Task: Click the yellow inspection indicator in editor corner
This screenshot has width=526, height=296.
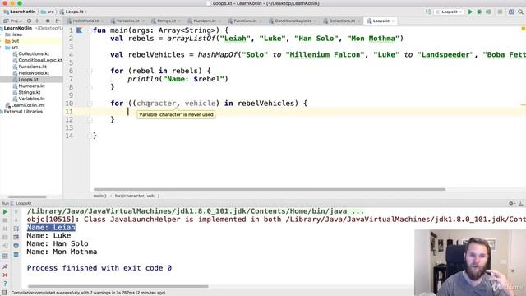Action: (523, 30)
